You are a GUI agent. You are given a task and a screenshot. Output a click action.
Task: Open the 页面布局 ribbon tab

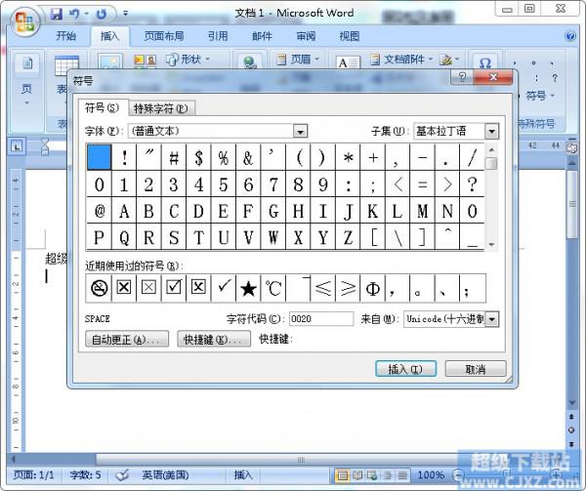(164, 36)
